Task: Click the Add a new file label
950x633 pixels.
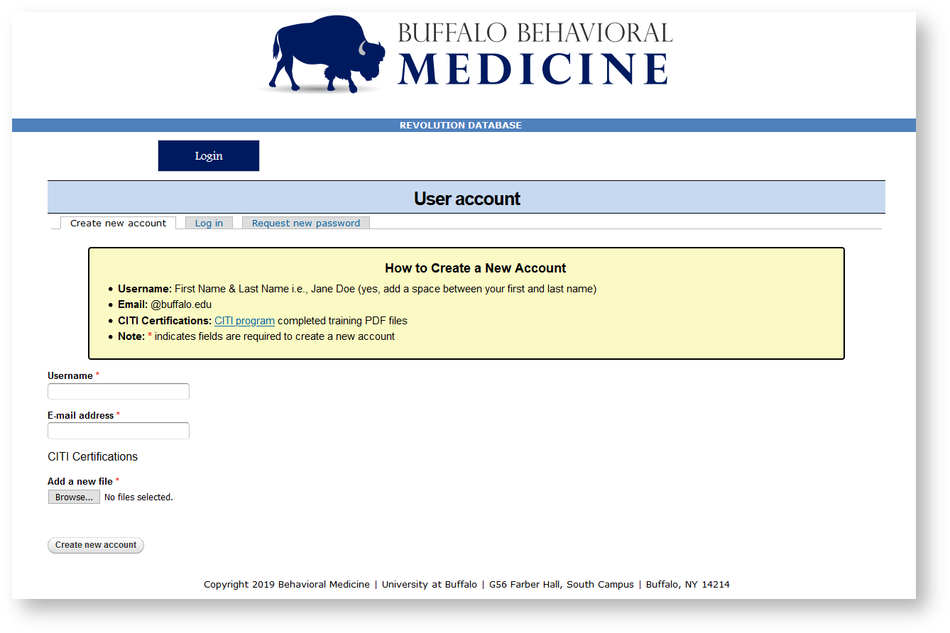Action: click(x=80, y=482)
